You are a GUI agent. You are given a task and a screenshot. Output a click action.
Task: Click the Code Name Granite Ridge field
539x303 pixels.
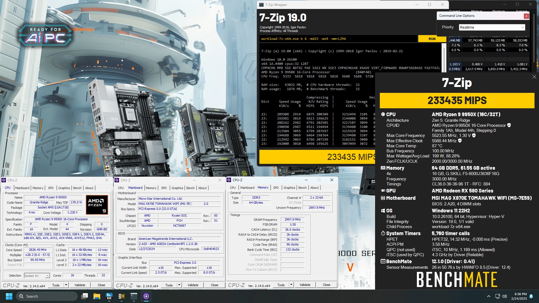(x=39, y=202)
